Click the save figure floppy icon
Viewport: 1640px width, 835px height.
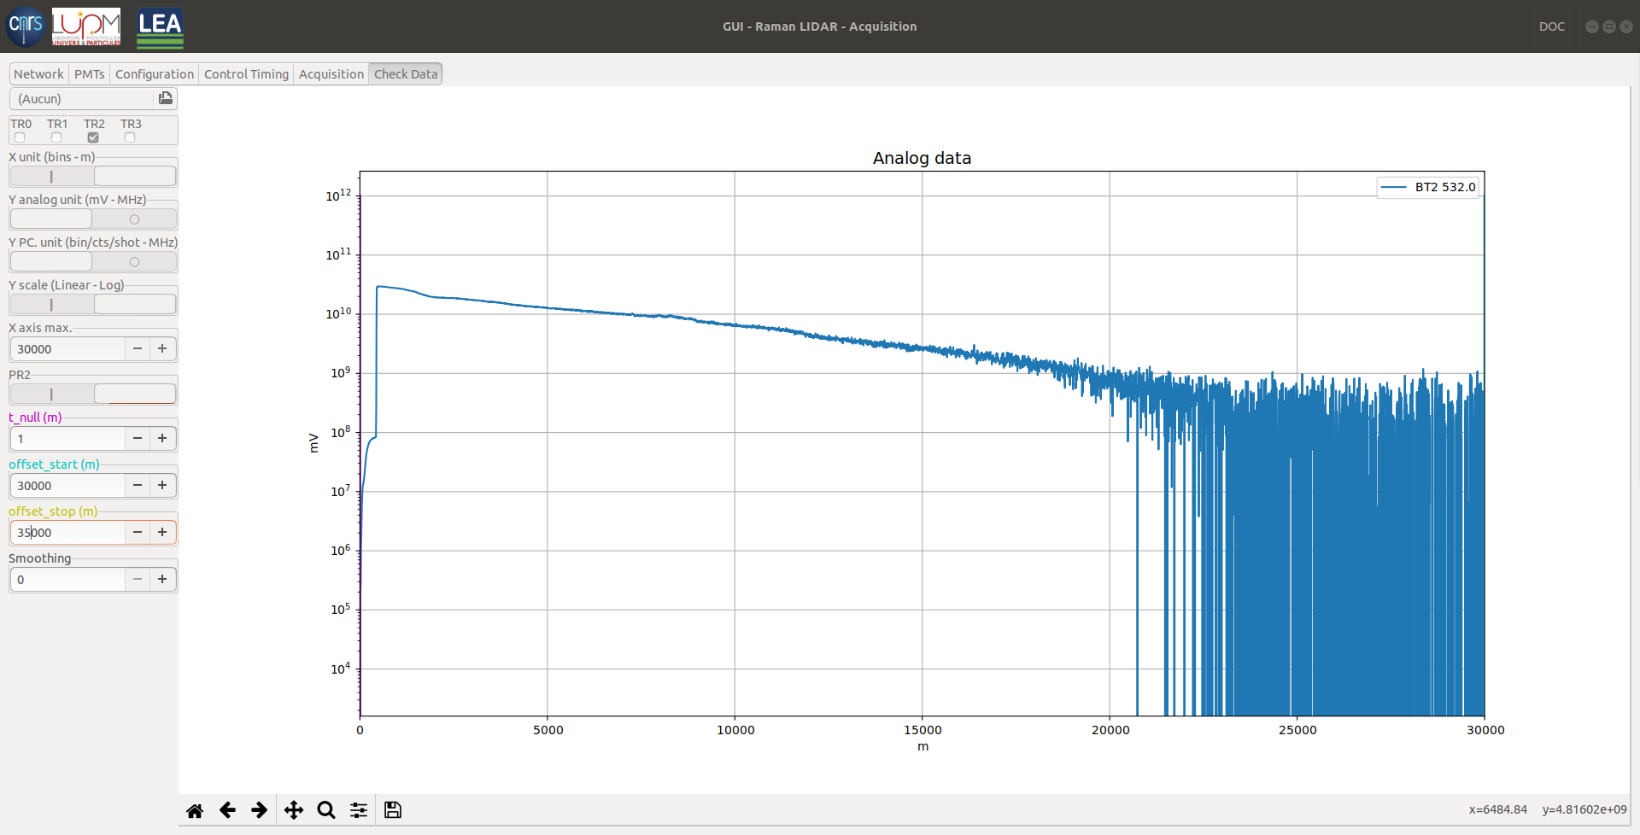[x=393, y=810]
